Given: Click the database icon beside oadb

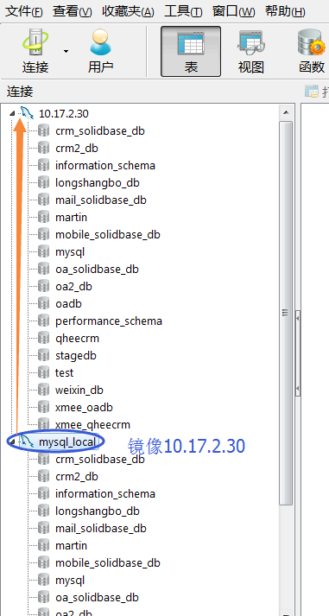Looking at the screenshot, I should (43, 303).
